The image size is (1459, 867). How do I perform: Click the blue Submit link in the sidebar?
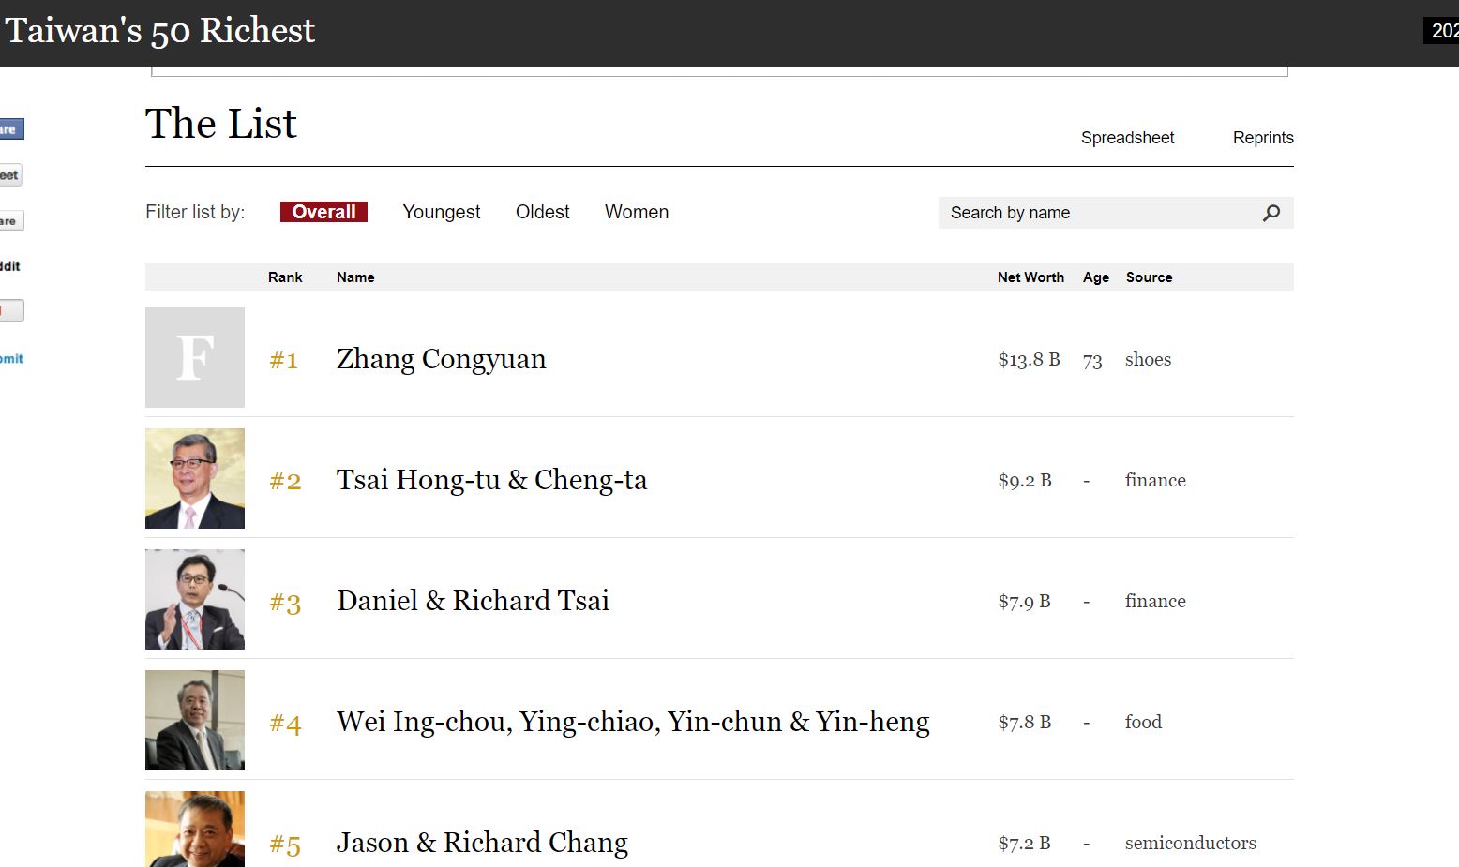pyautogui.click(x=11, y=359)
